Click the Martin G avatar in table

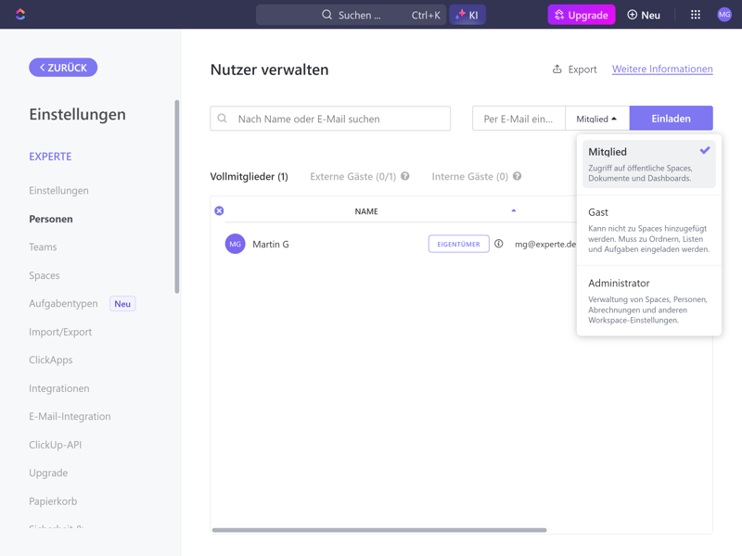coord(236,244)
